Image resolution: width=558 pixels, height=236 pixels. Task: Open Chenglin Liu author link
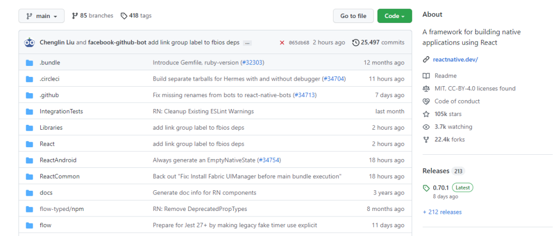click(x=57, y=43)
